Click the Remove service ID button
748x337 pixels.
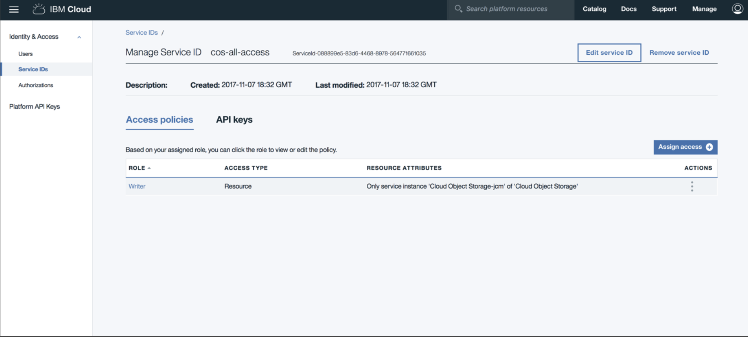point(679,53)
